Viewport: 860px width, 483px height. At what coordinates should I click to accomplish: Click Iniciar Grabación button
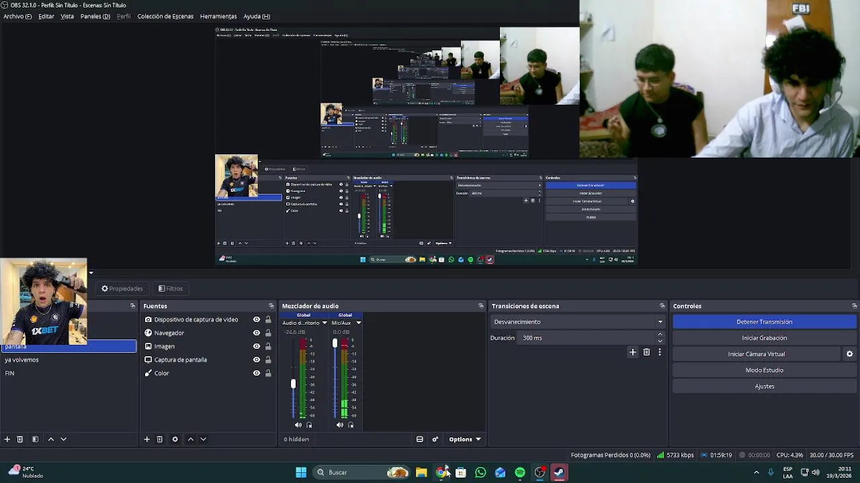(x=764, y=338)
